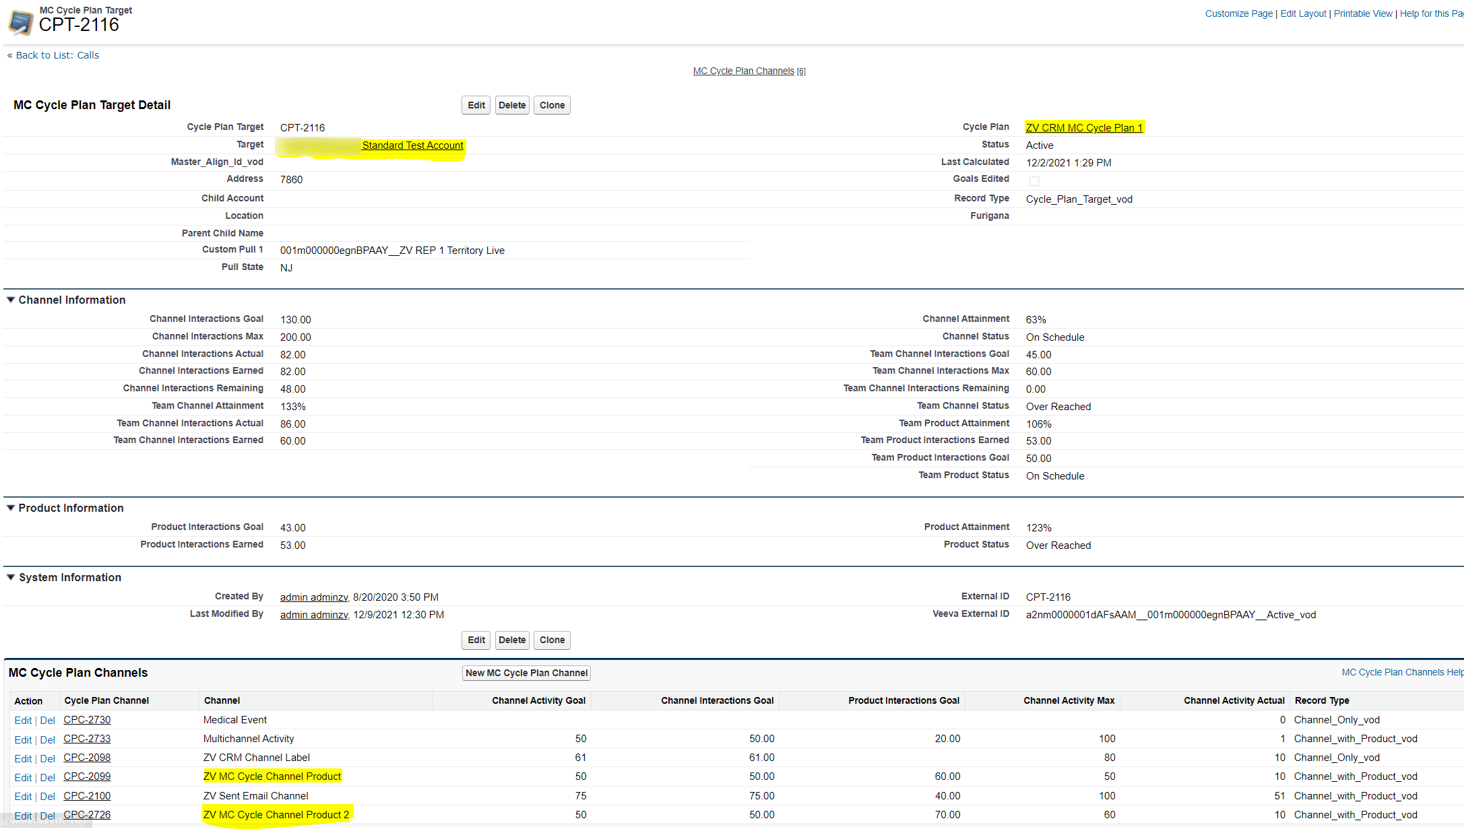The height and width of the screenshot is (829, 1464).
Task: Delete the Multichannel Activity channel row
Action: 47,739
